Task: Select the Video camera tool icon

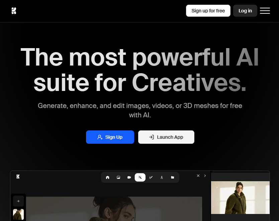Action: (129, 177)
